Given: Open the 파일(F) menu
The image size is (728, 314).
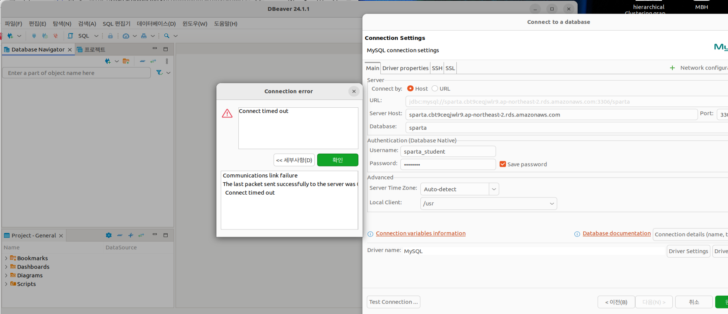Looking at the screenshot, I should [x=14, y=24].
